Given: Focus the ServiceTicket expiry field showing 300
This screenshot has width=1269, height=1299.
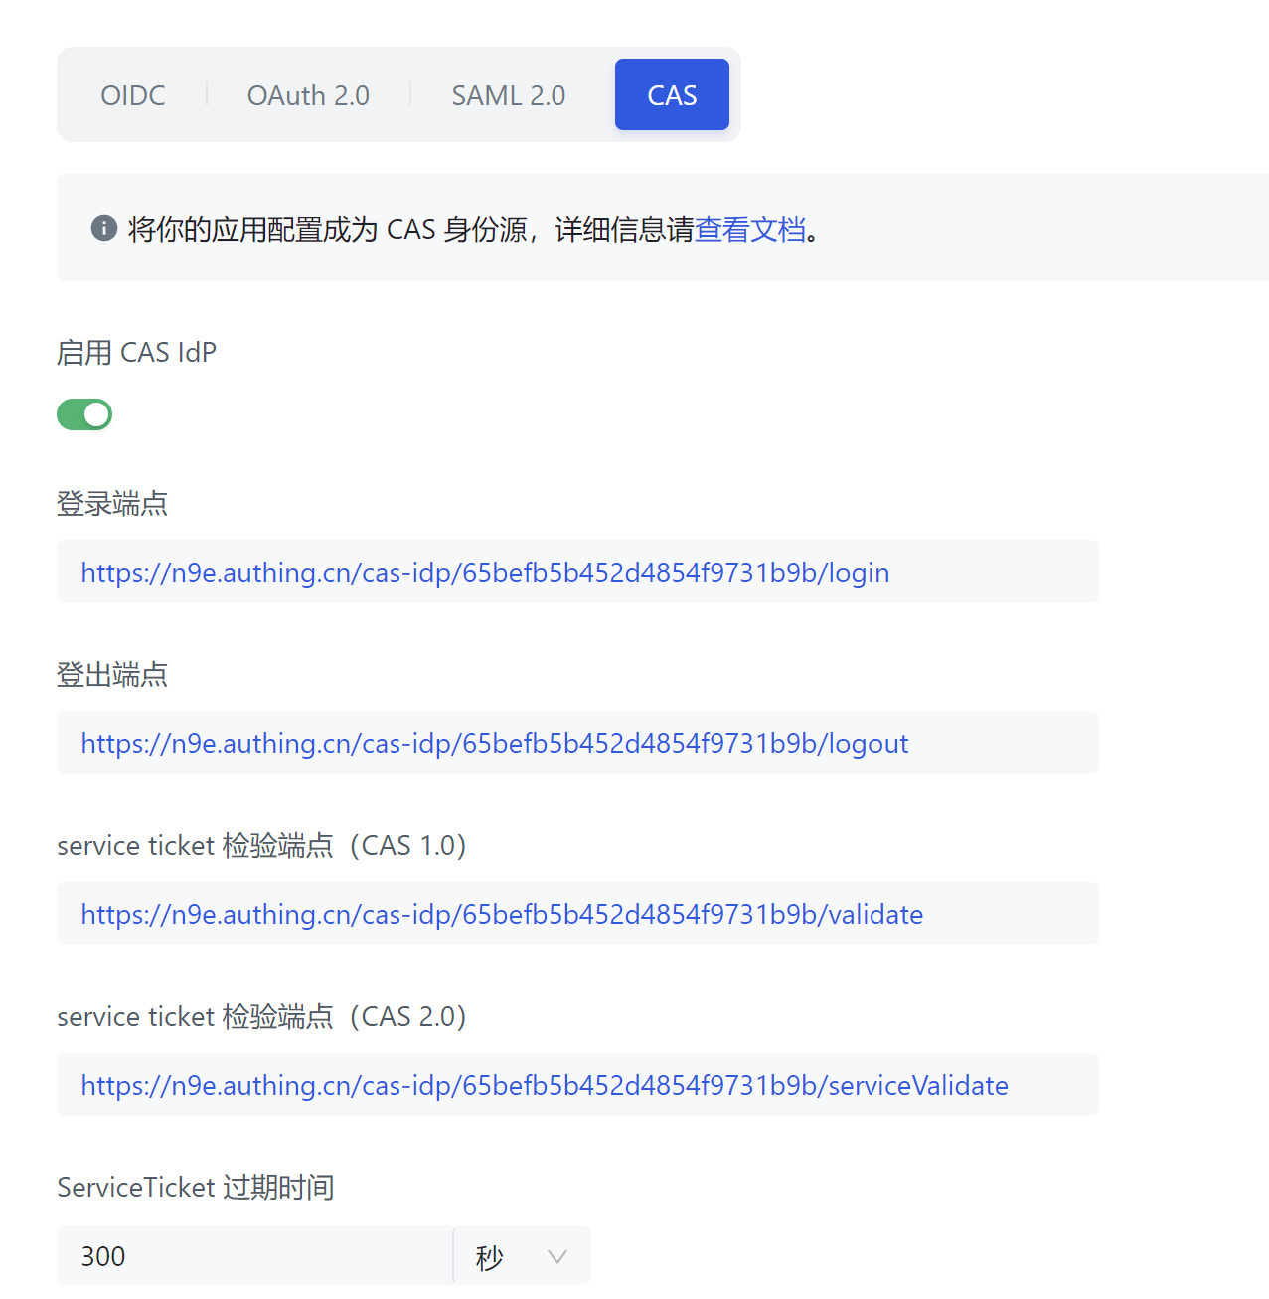Looking at the screenshot, I should (x=254, y=1256).
